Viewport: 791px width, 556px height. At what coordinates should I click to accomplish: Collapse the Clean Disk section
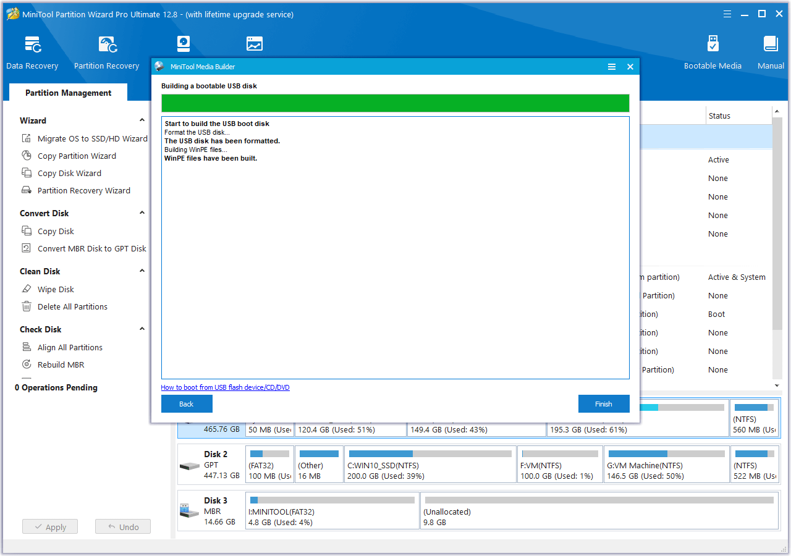tap(142, 271)
